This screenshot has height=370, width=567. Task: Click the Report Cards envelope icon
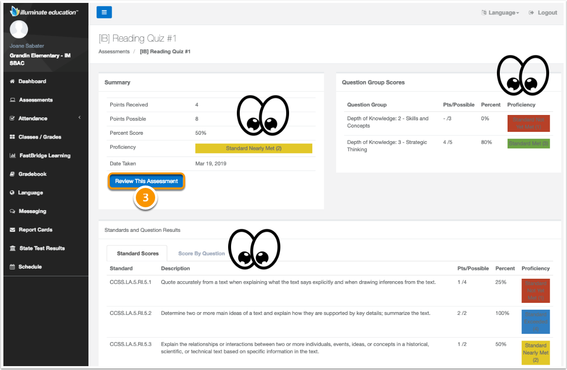pyautogui.click(x=12, y=230)
